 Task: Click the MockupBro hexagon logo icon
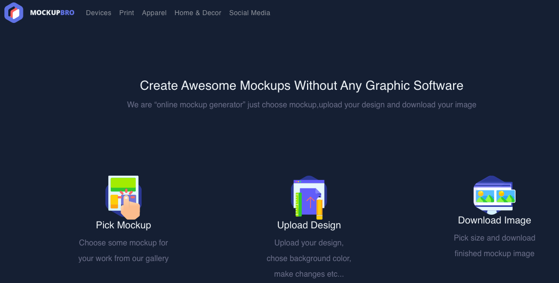[x=14, y=13]
